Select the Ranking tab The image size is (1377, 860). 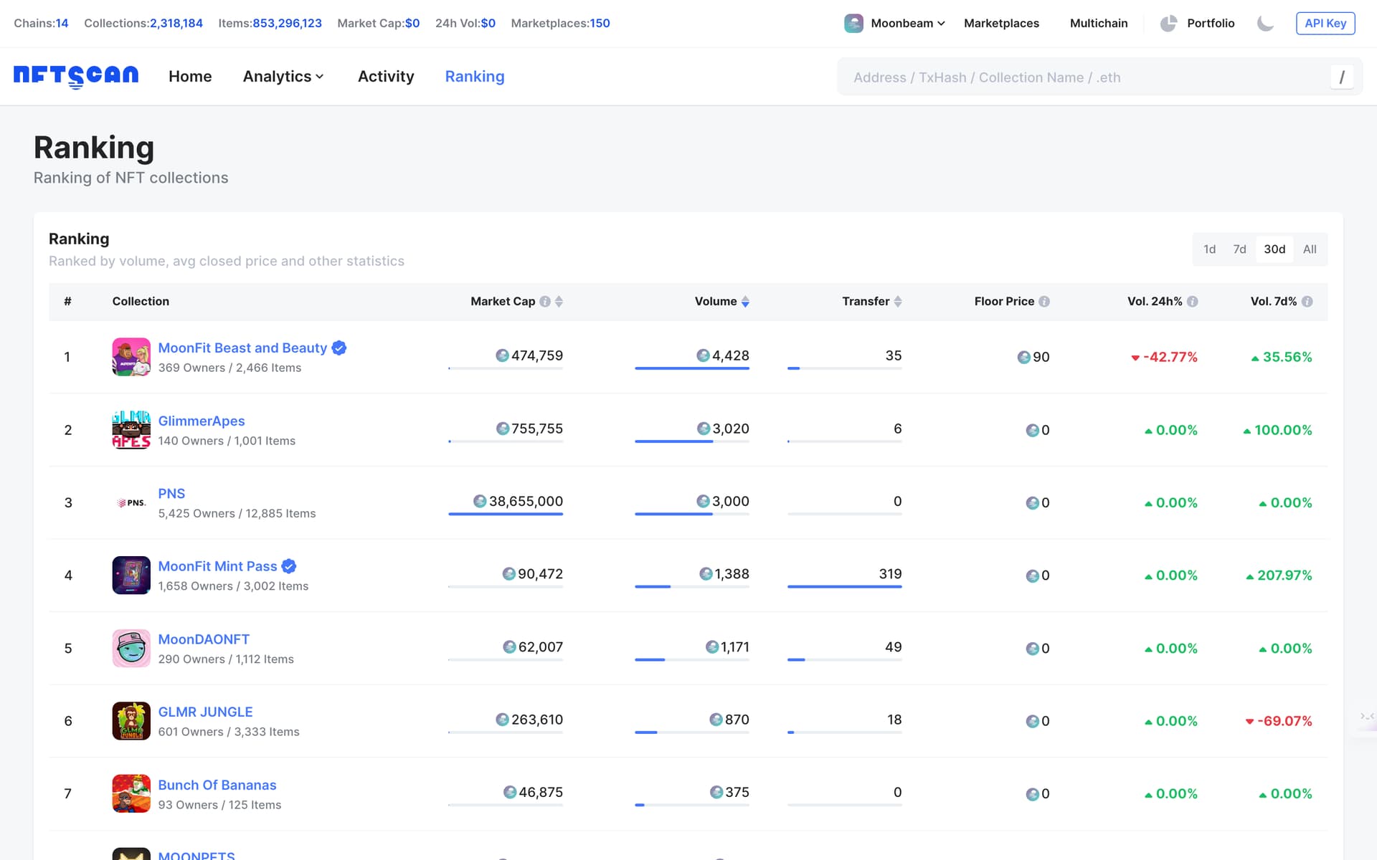click(x=475, y=77)
